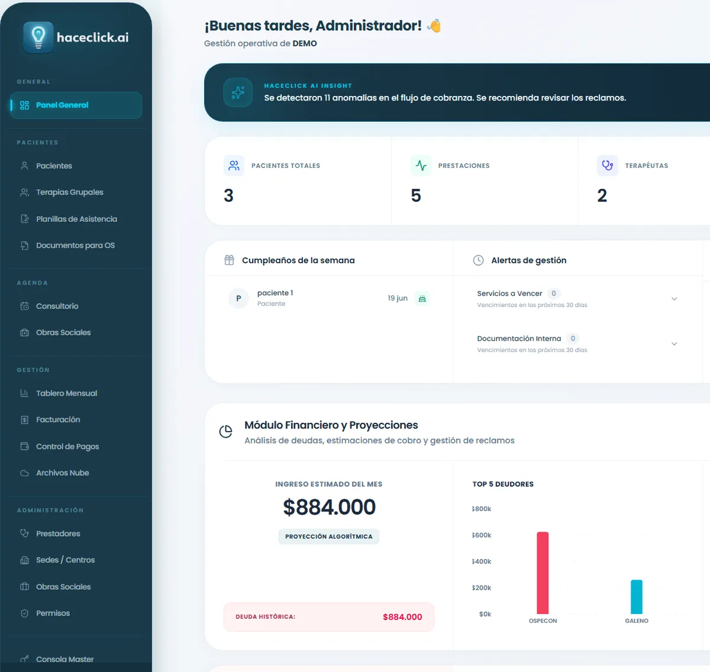Image resolution: width=710 pixels, height=672 pixels.
Task: Click the 19 jun birthday date
Action: coord(398,298)
